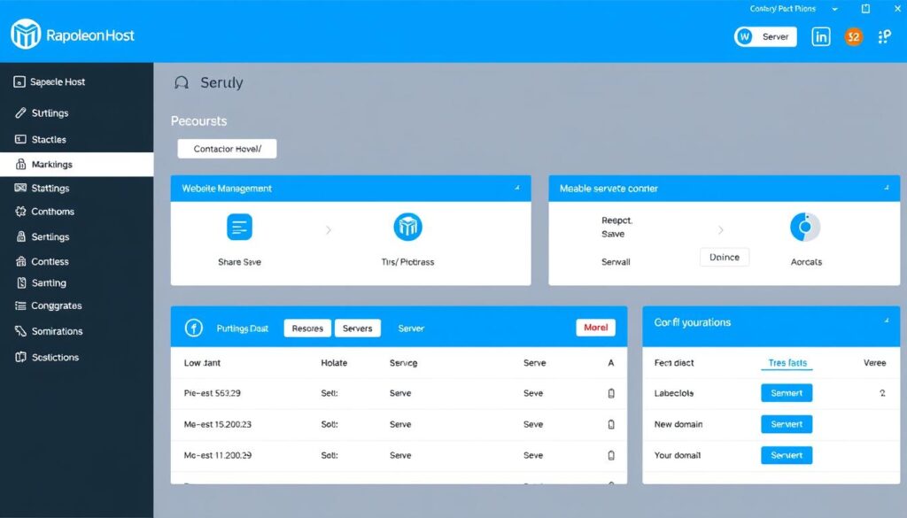The width and height of the screenshot is (907, 518).
Task: Open the LinkedIn icon in header
Action: pyautogui.click(x=821, y=36)
